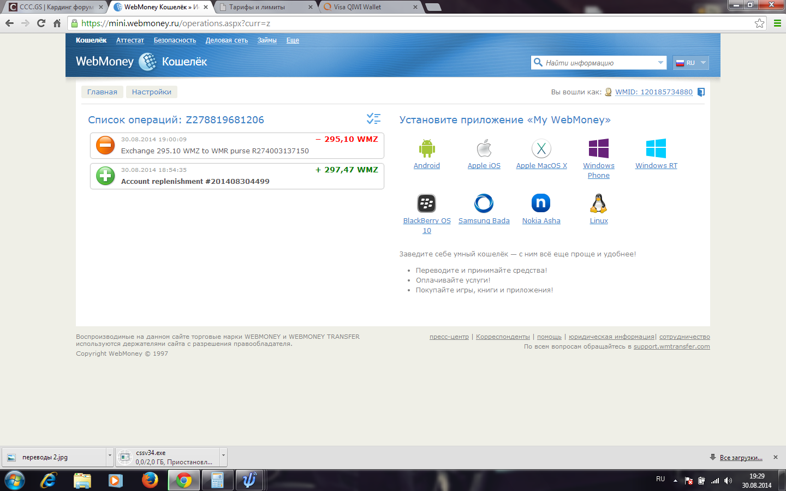Open the RU language dropdown
Screen dimensions: 786x491
coord(690,63)
